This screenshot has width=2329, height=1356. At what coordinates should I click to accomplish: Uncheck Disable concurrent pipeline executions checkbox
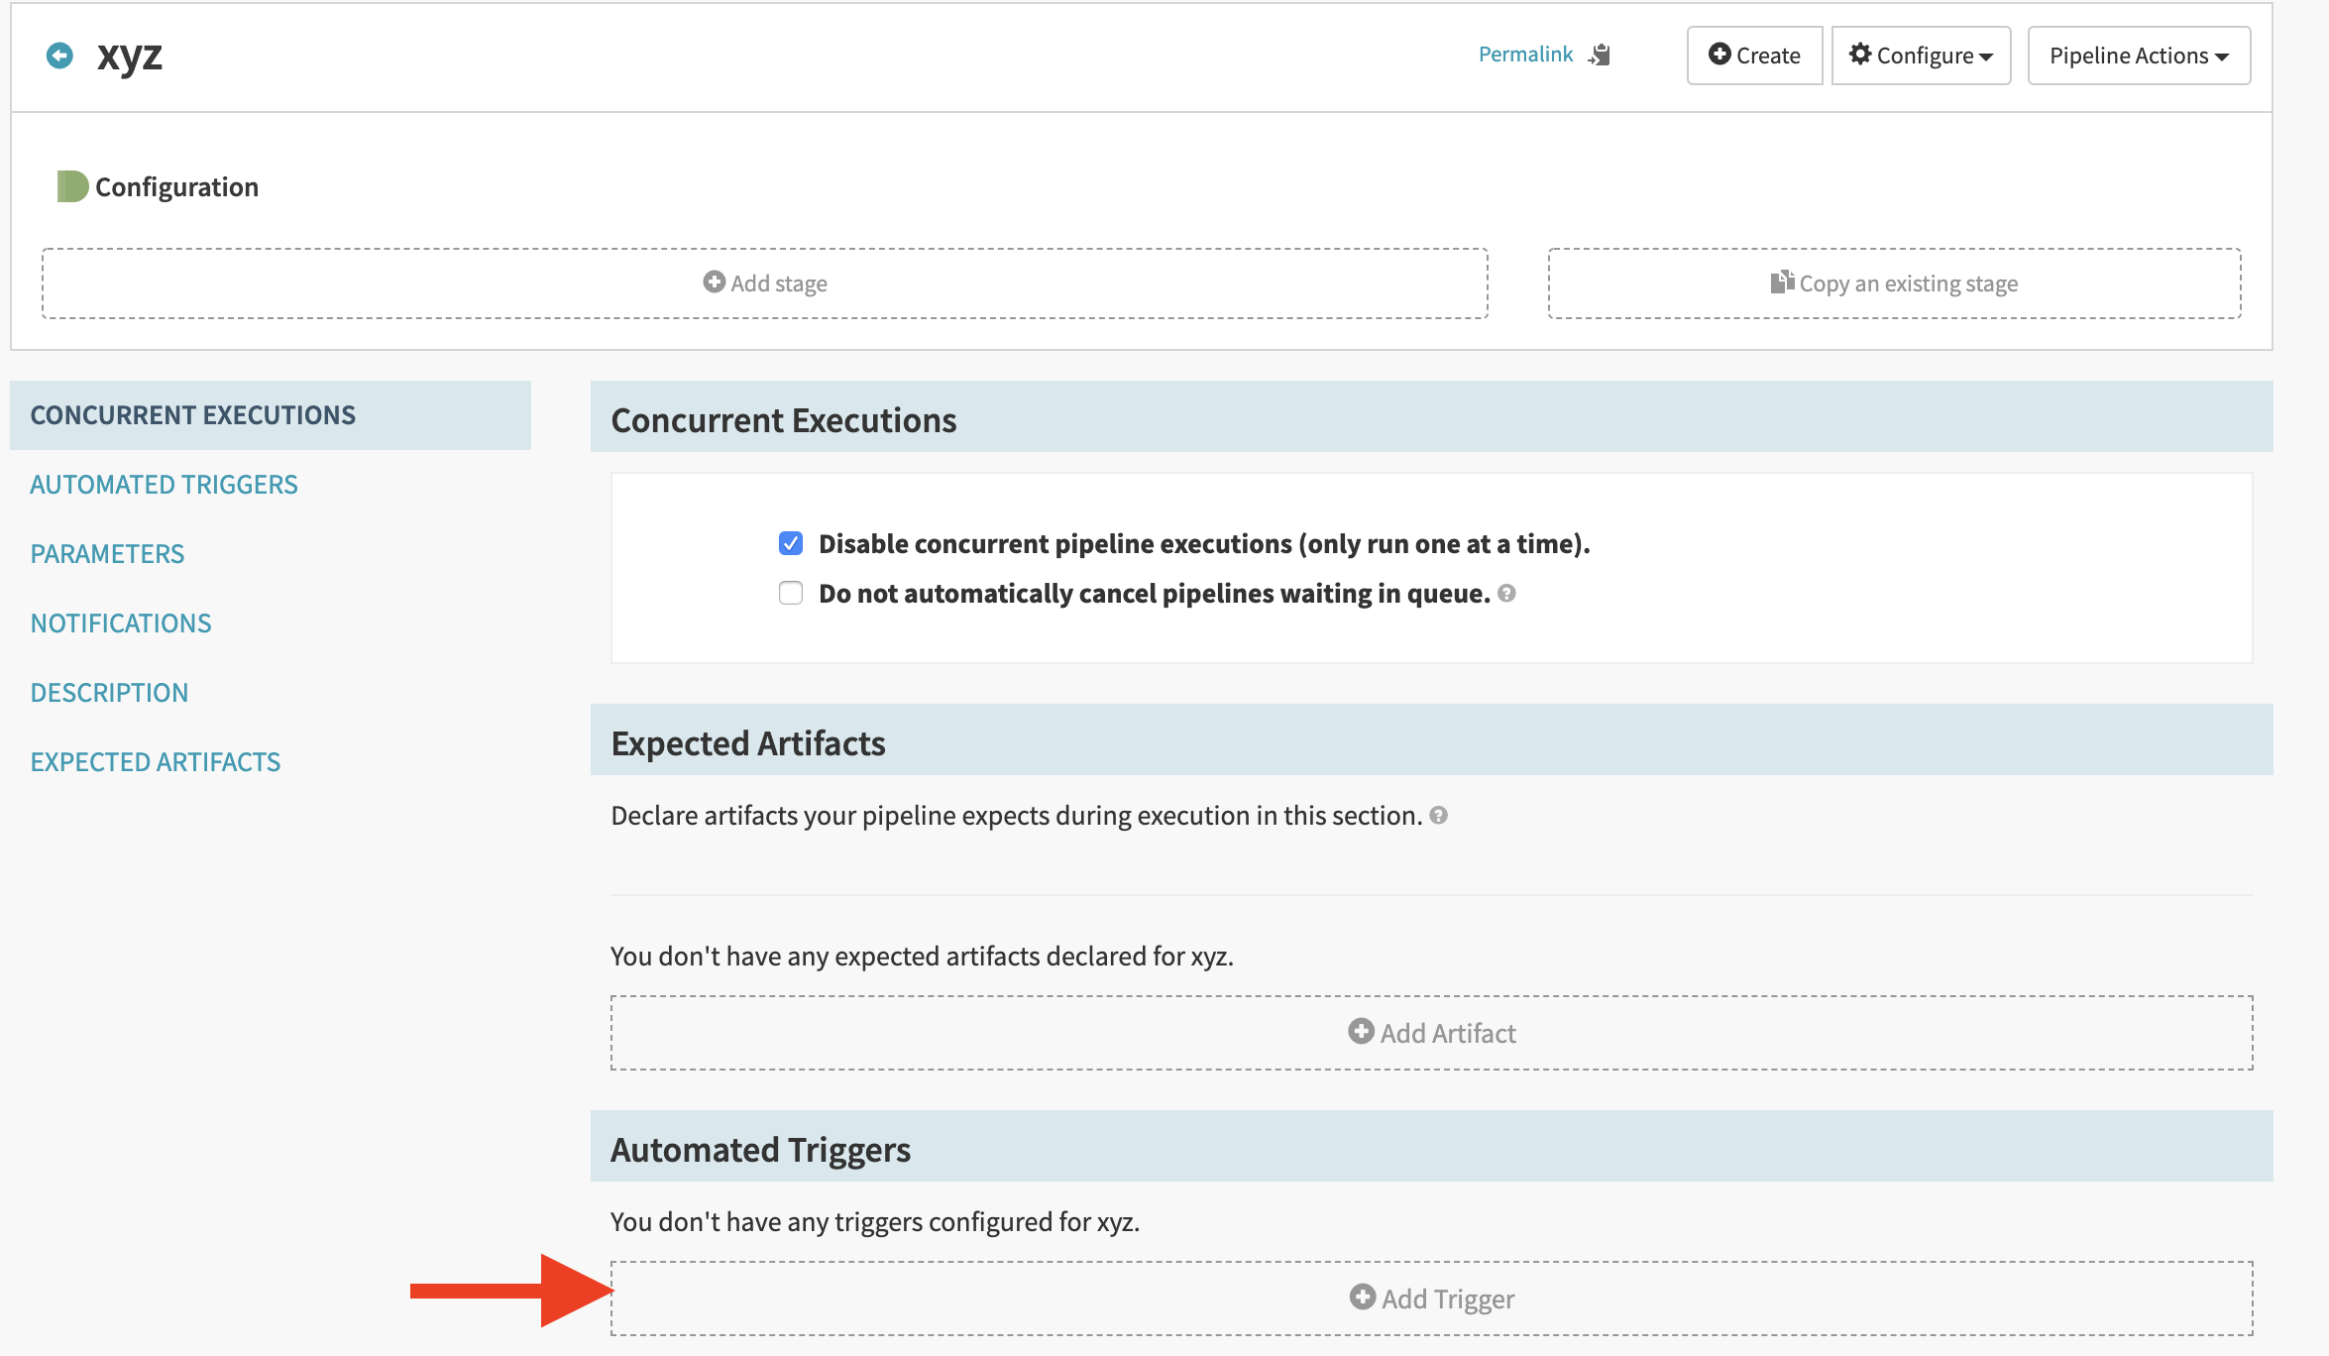[790, 543]
